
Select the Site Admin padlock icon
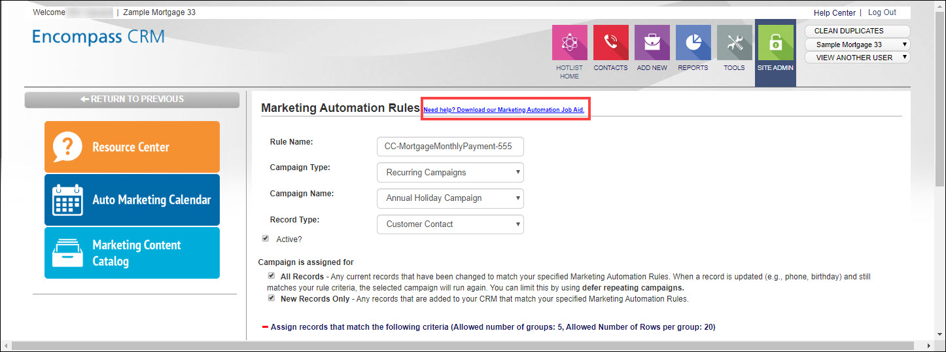(x=775, y=44)
